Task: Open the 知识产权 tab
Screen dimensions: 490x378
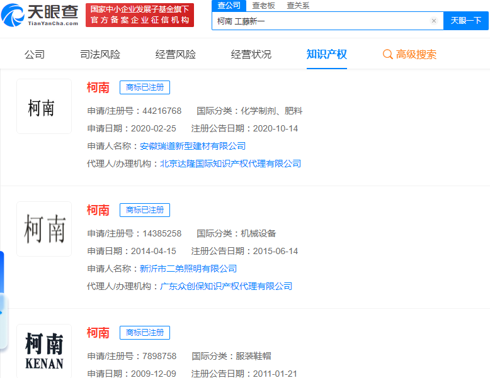Action: 327,54
